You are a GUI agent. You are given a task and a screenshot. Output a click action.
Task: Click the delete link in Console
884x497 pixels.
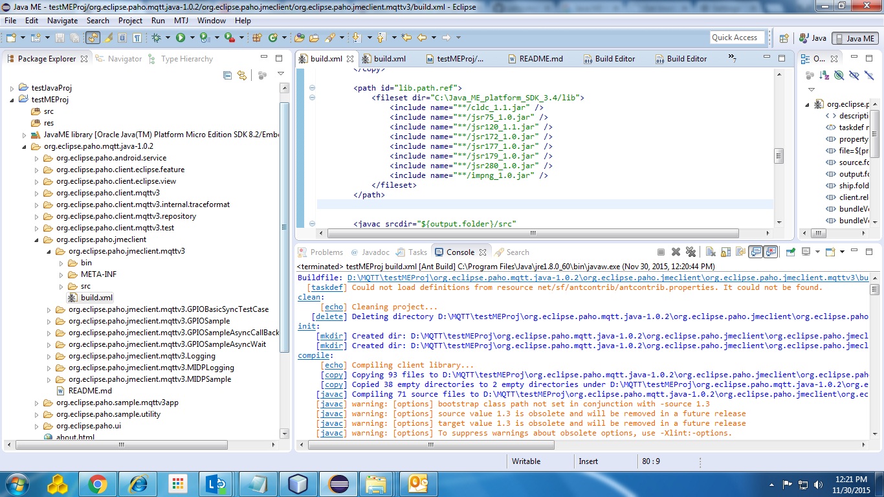point(330,316)
